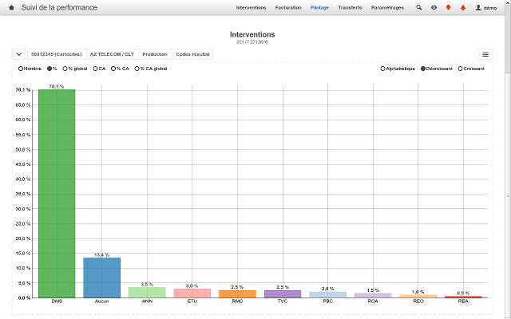This screenshot has height=319, width=511.
Task: Select the % CA global radio option
Action: pyautogui.click(x=151, y=69)
